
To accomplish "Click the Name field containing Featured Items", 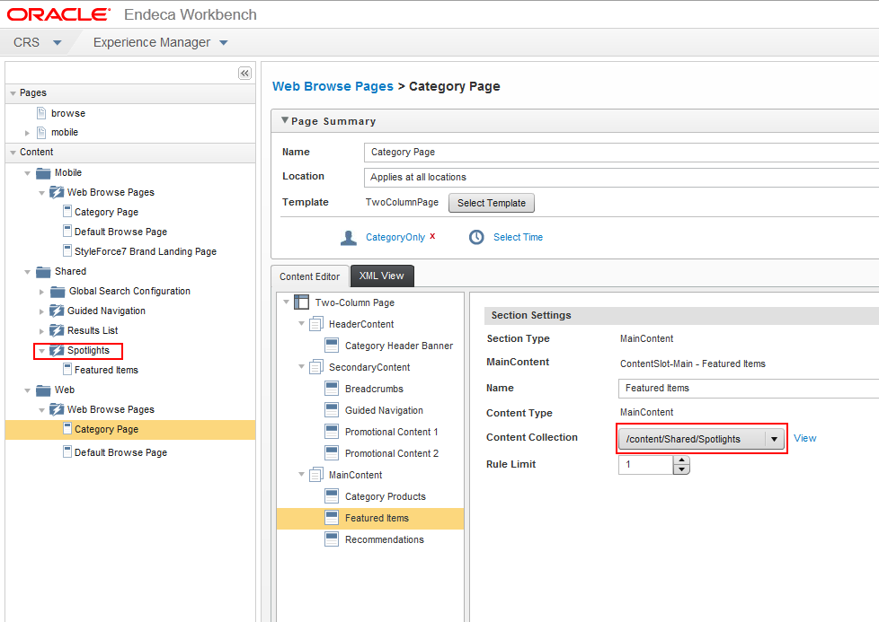I will [x=749, y=388].
